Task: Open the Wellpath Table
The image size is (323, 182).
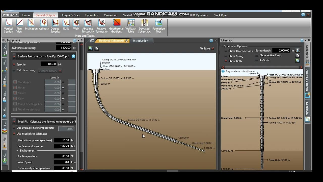Action: (131, 26)
